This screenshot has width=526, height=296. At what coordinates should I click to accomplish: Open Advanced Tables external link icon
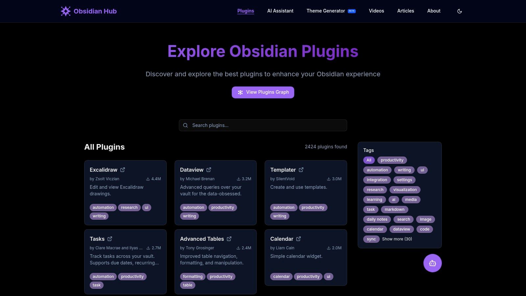(x=229, y=239)
